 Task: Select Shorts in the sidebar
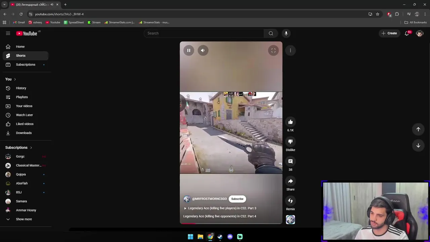[26, 55]
